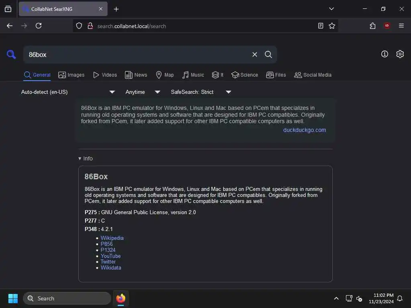The height and width of the screenshot is (308, 411).
Task: Open the P1324 link
Action: [108, 250]
